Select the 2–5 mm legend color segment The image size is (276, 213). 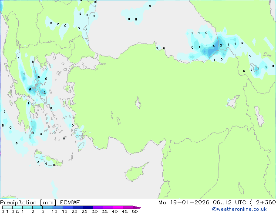point(37,207)
